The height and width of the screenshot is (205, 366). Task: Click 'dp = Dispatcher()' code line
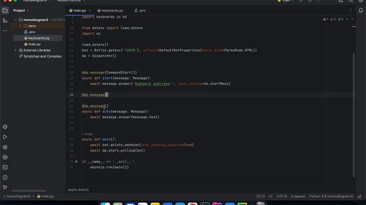pos(99,56)
